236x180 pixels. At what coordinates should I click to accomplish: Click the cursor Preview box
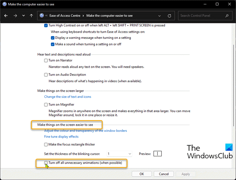pyautogui.click(x=157, y=154)
